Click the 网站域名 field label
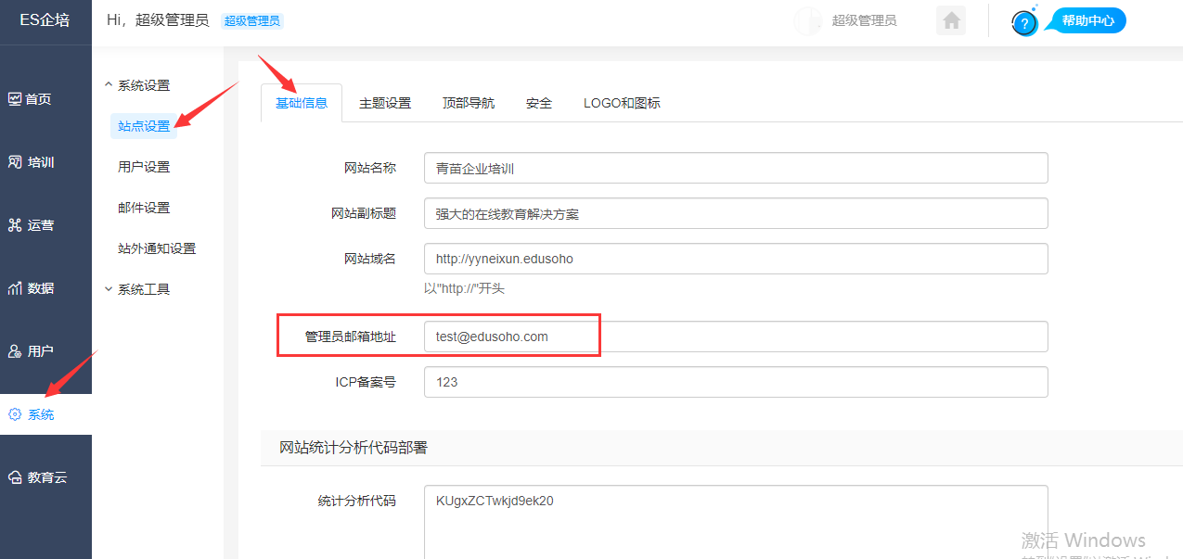Viewport: 1183px width, 559px height. pos(370,259)
